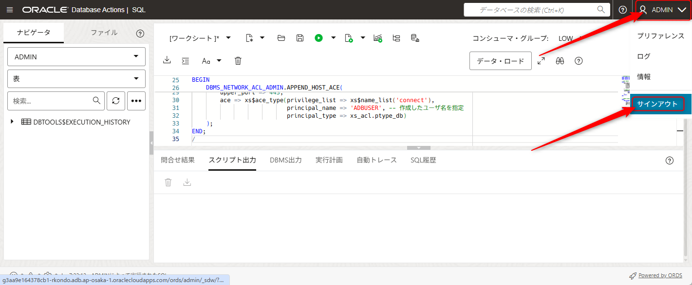Clear the editor with the trash icon

pyautogui.click(x=238, y=61)
